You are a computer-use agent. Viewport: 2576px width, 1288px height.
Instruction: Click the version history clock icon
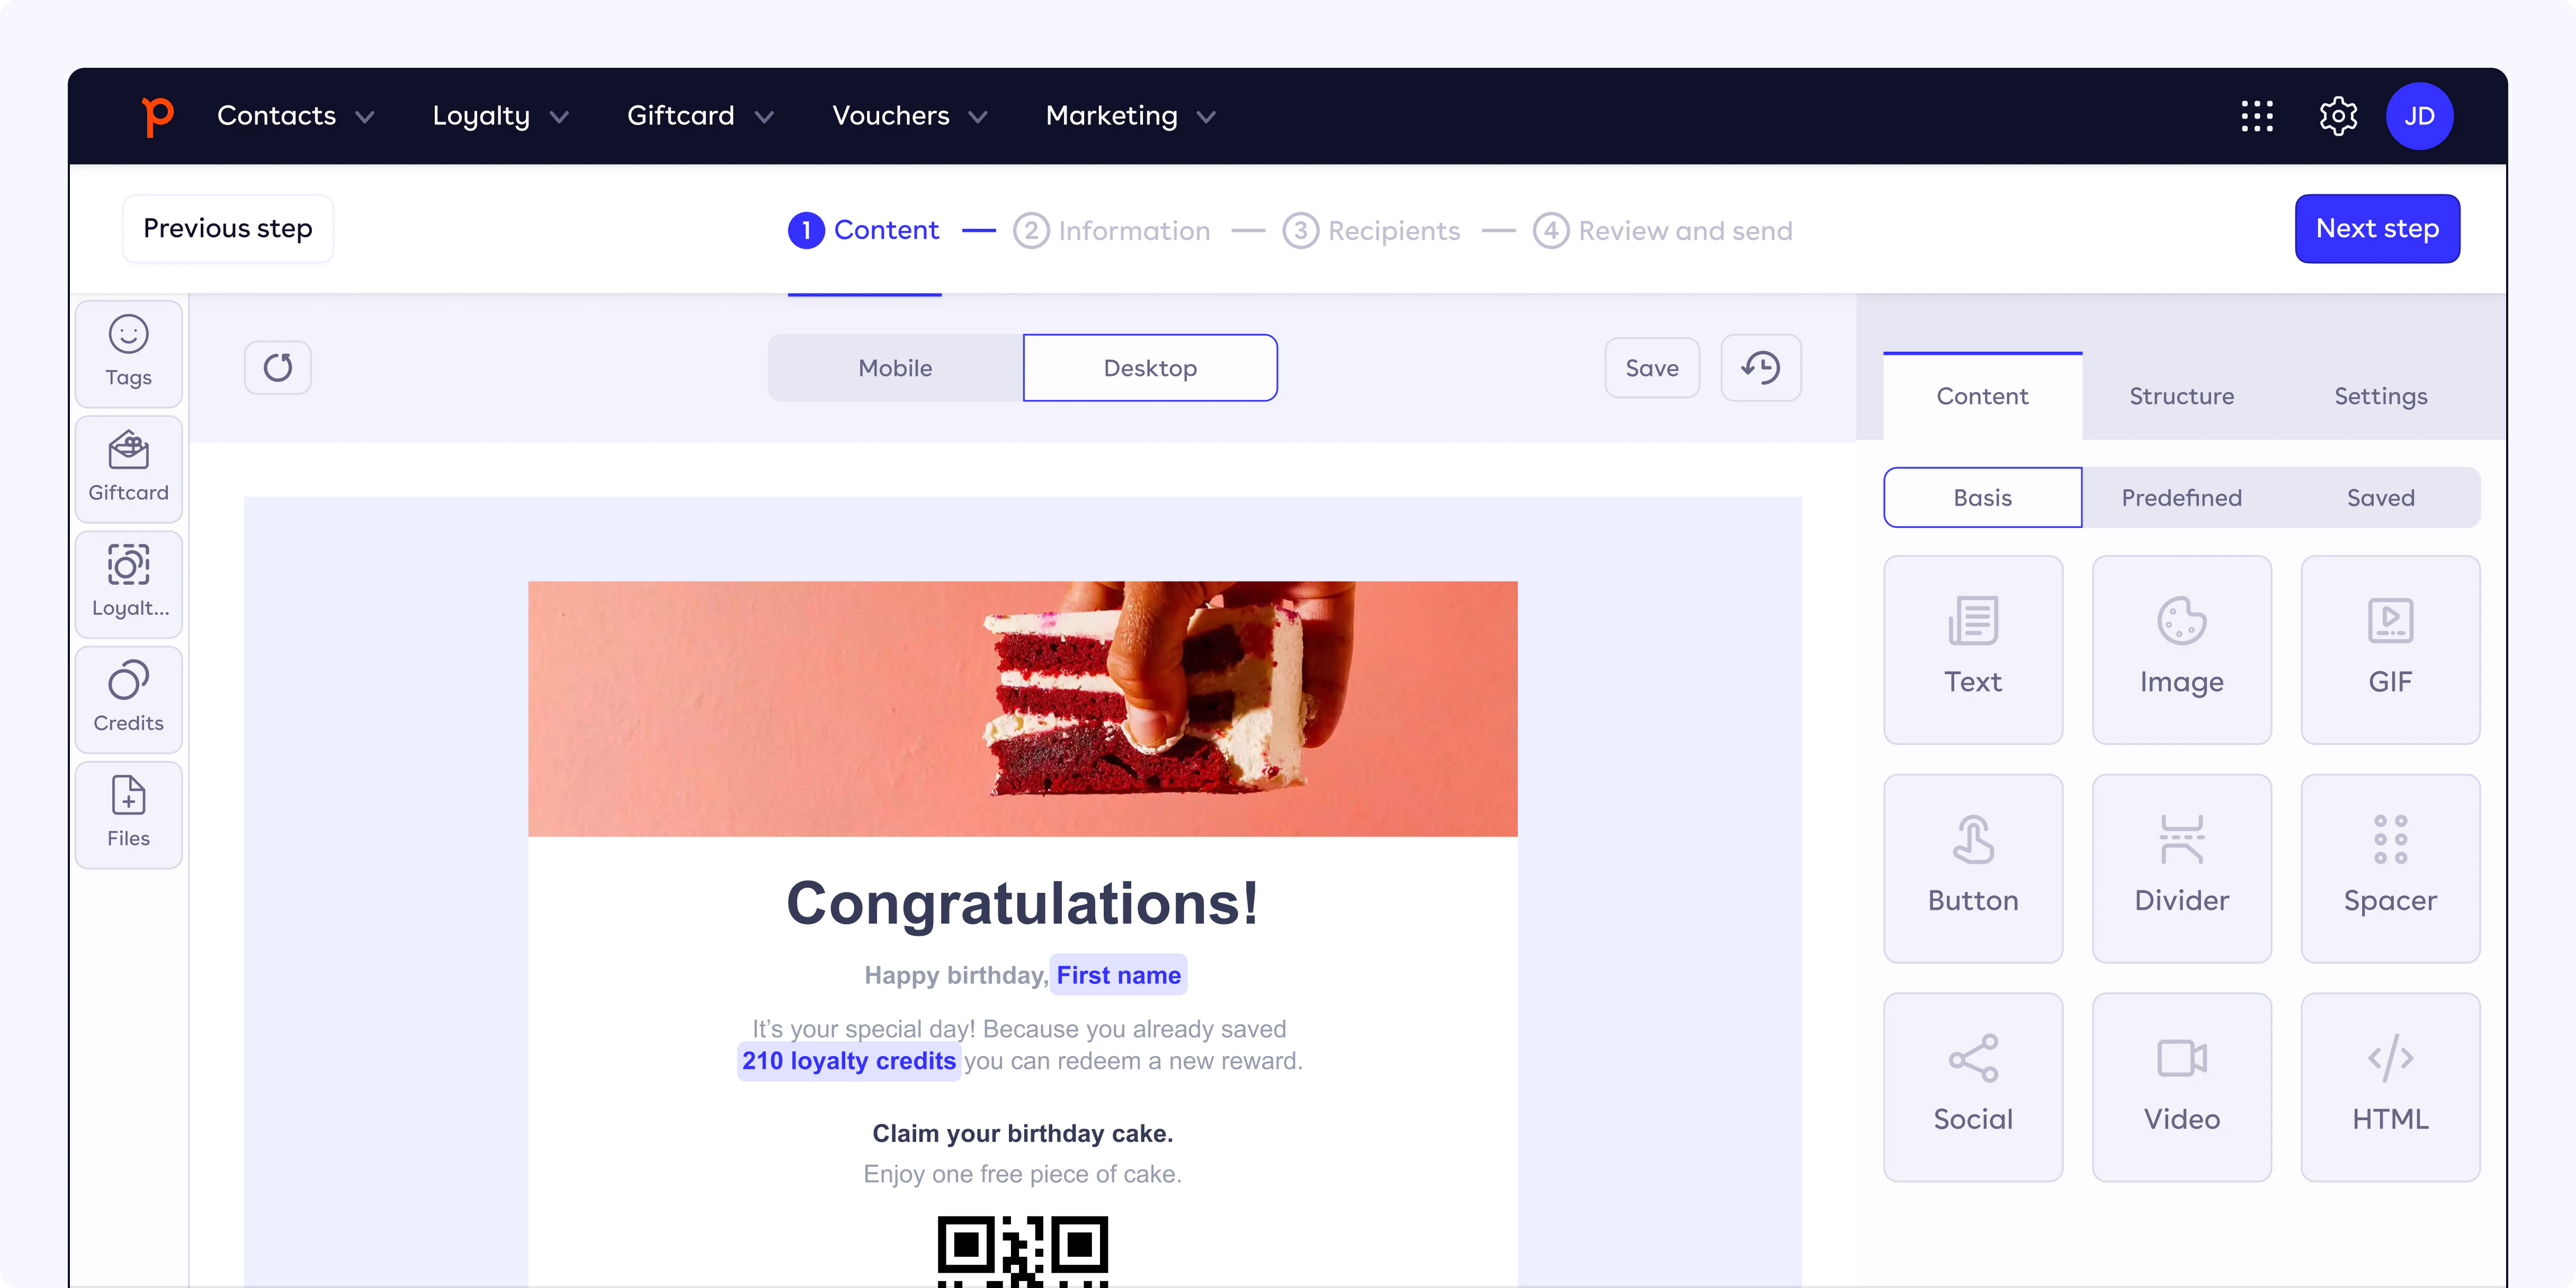1760,367
